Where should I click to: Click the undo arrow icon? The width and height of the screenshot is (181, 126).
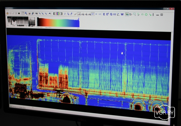point(50,14)
